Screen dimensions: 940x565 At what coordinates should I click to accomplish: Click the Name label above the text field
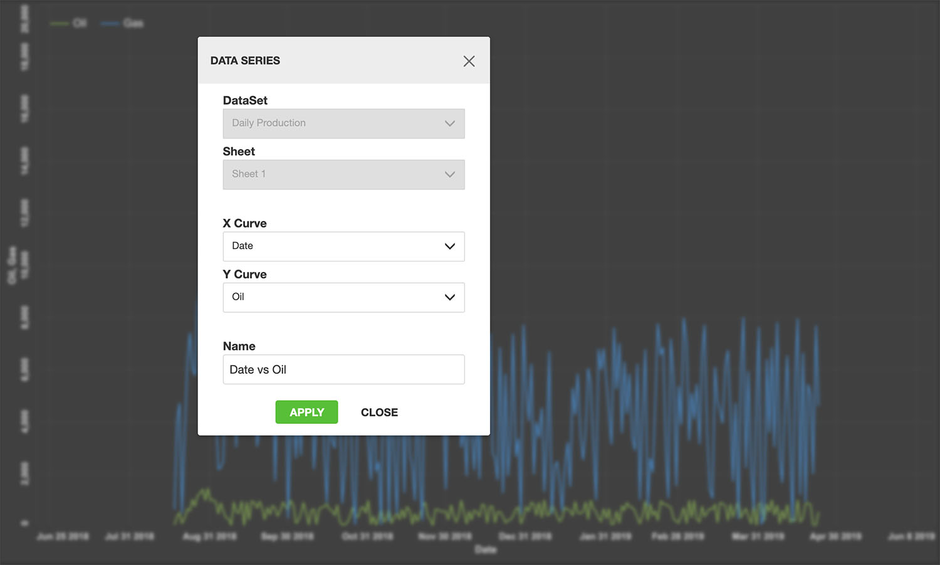239,346
